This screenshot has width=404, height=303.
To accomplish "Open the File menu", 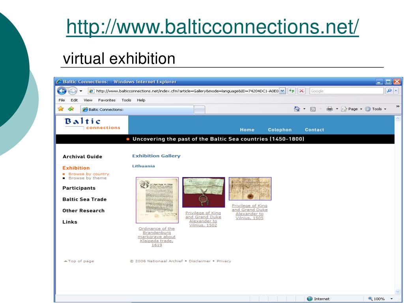I will pos(62,100).
